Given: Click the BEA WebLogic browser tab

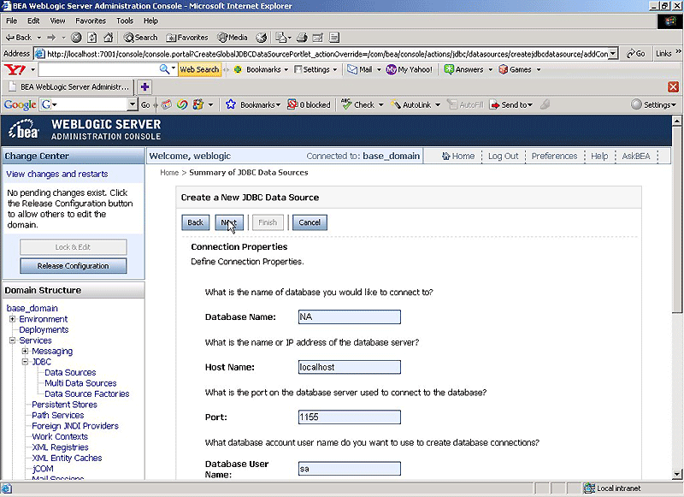Looking at the screenshot, I should 68,87.
